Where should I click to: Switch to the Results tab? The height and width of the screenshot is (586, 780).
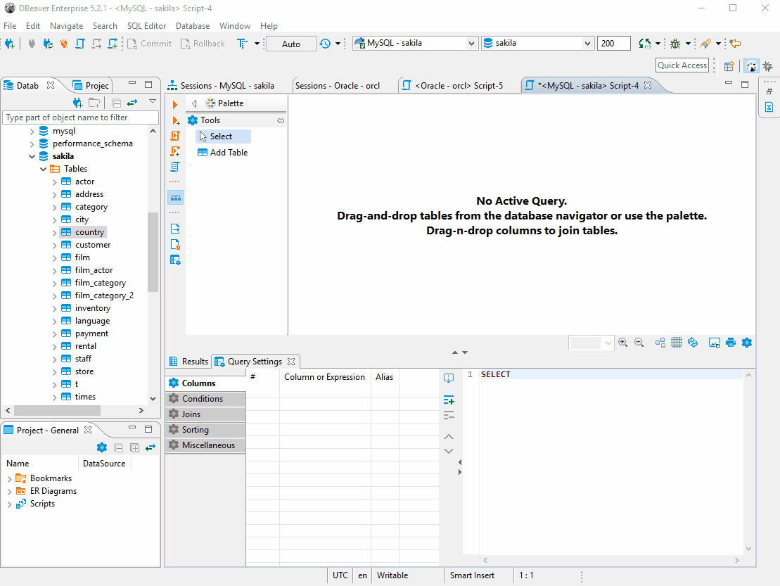click(x=189, y=362)
